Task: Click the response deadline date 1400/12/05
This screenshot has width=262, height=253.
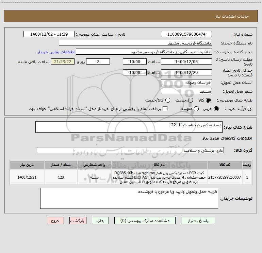Action: point(186,61)
